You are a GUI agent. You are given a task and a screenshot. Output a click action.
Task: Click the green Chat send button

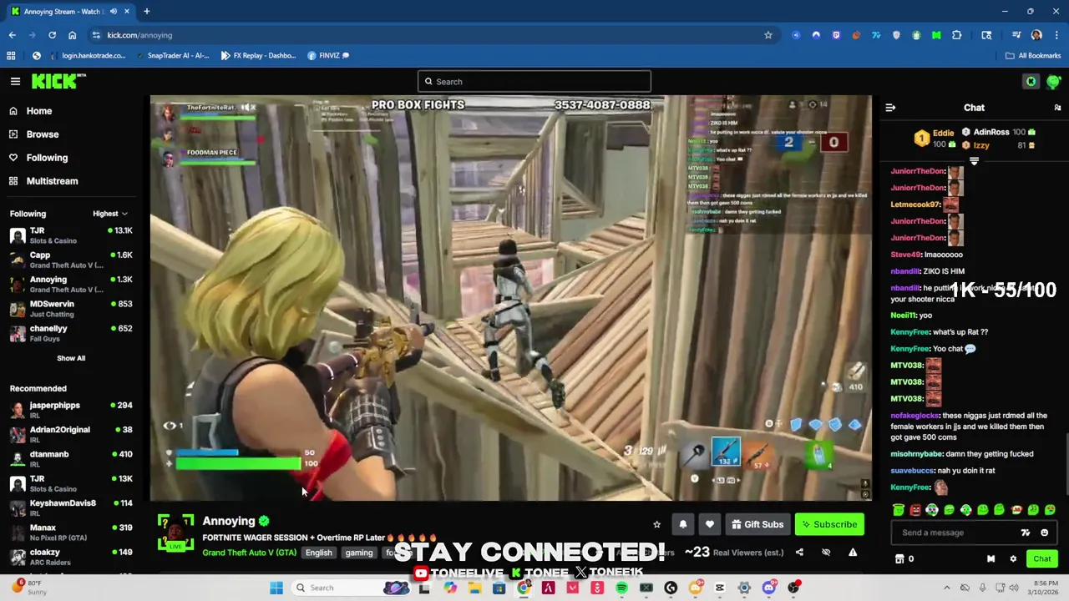click(1042, 558)
